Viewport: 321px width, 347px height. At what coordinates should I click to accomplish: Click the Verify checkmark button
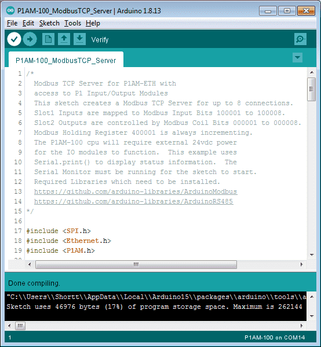[x=14, y=39]
